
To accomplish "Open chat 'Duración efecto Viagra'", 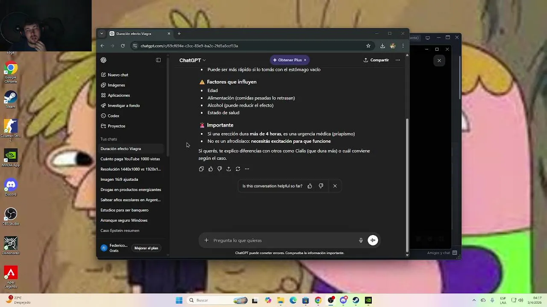I will click(x=131, y=149).
